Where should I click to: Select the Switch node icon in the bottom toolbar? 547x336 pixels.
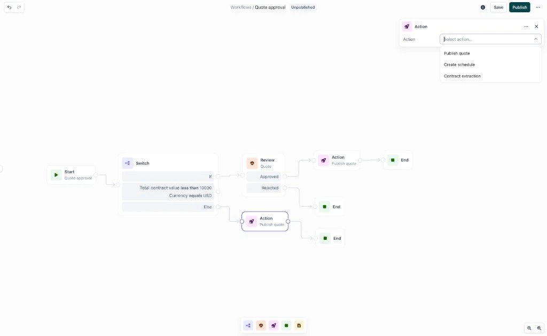point(247,325)
